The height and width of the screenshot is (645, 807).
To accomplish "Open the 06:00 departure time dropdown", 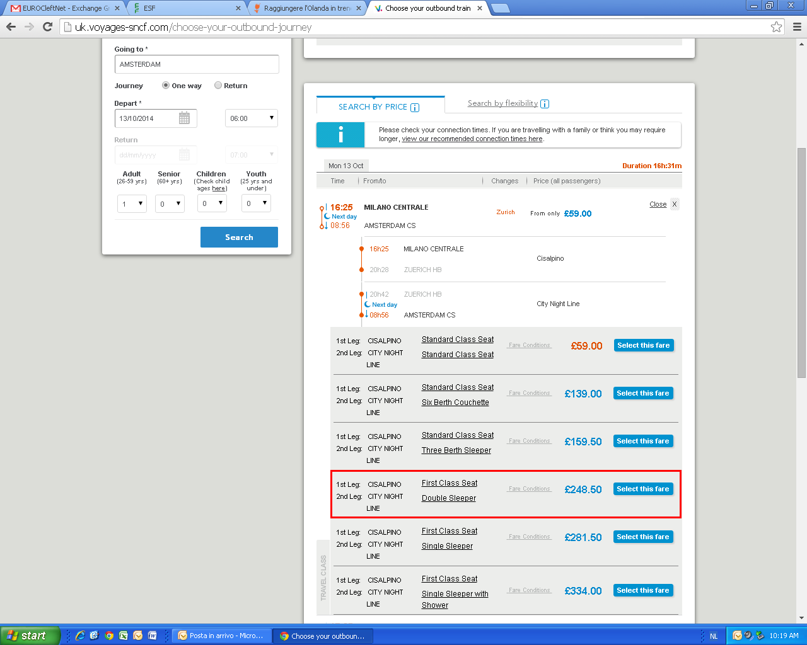I will click(x=251, y=118).
